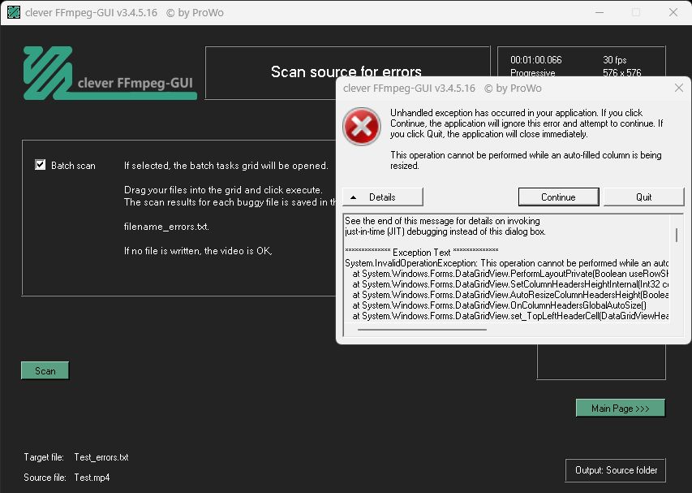Click the filename_errors.txt text
This screenshot has width=692, height=493.
166,227
